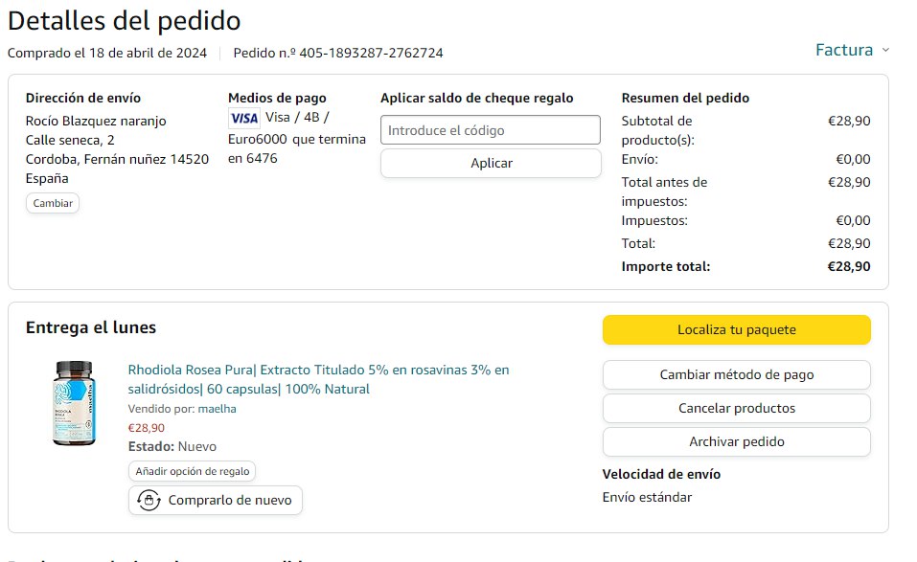Click the order number 405-1893287-2762724
This screenshot has height=562, width=917.
371,53
